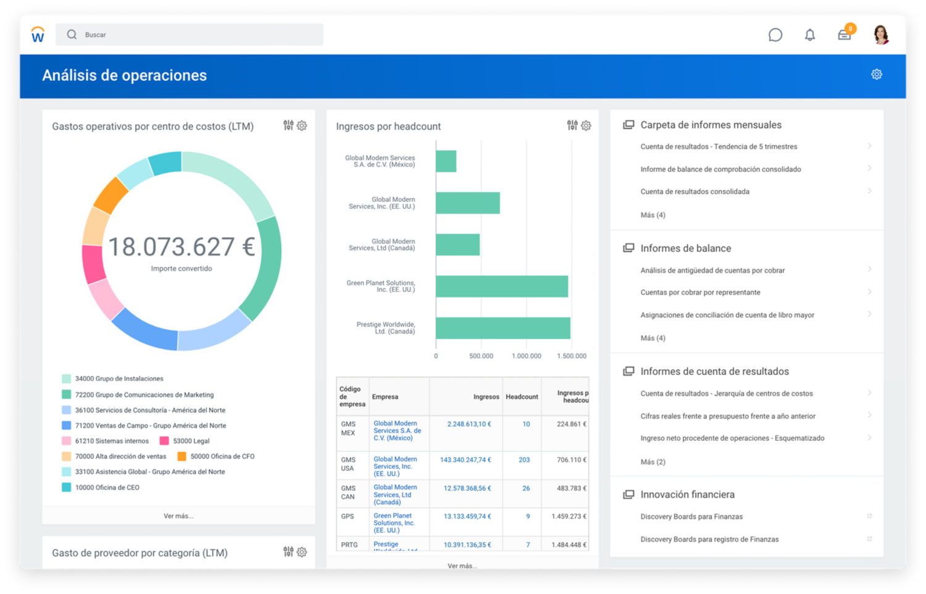Open the notifications bell
Screen dimensions: 926x594
(810, 35)
